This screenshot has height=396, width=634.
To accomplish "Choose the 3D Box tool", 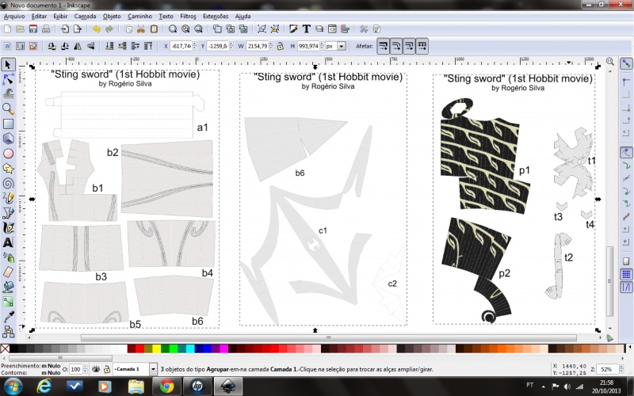I will (8, 139).
